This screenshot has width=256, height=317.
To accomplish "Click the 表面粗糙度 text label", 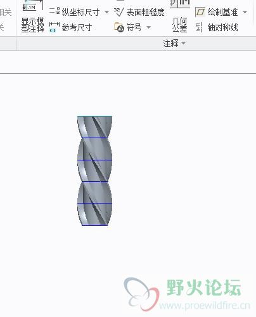I will (x=145, y=12).
